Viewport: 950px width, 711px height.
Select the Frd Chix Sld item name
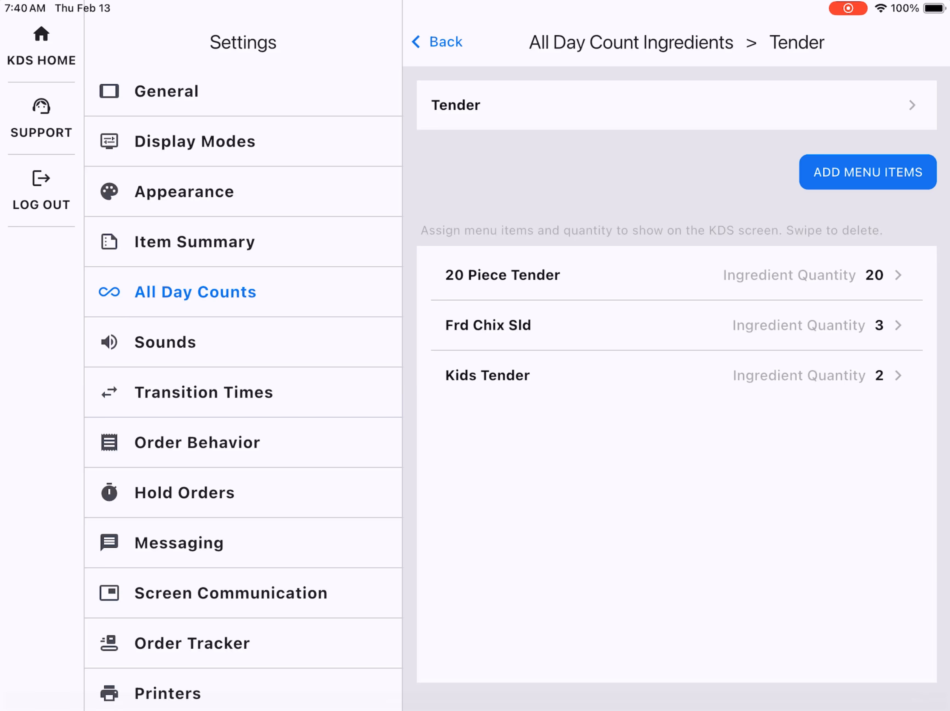[x=488, y=325]
